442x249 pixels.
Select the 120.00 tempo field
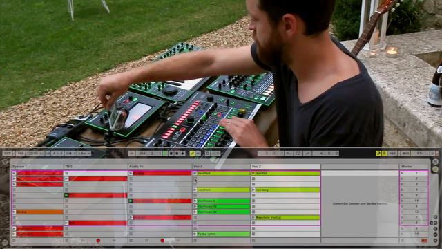click(32, 154)
